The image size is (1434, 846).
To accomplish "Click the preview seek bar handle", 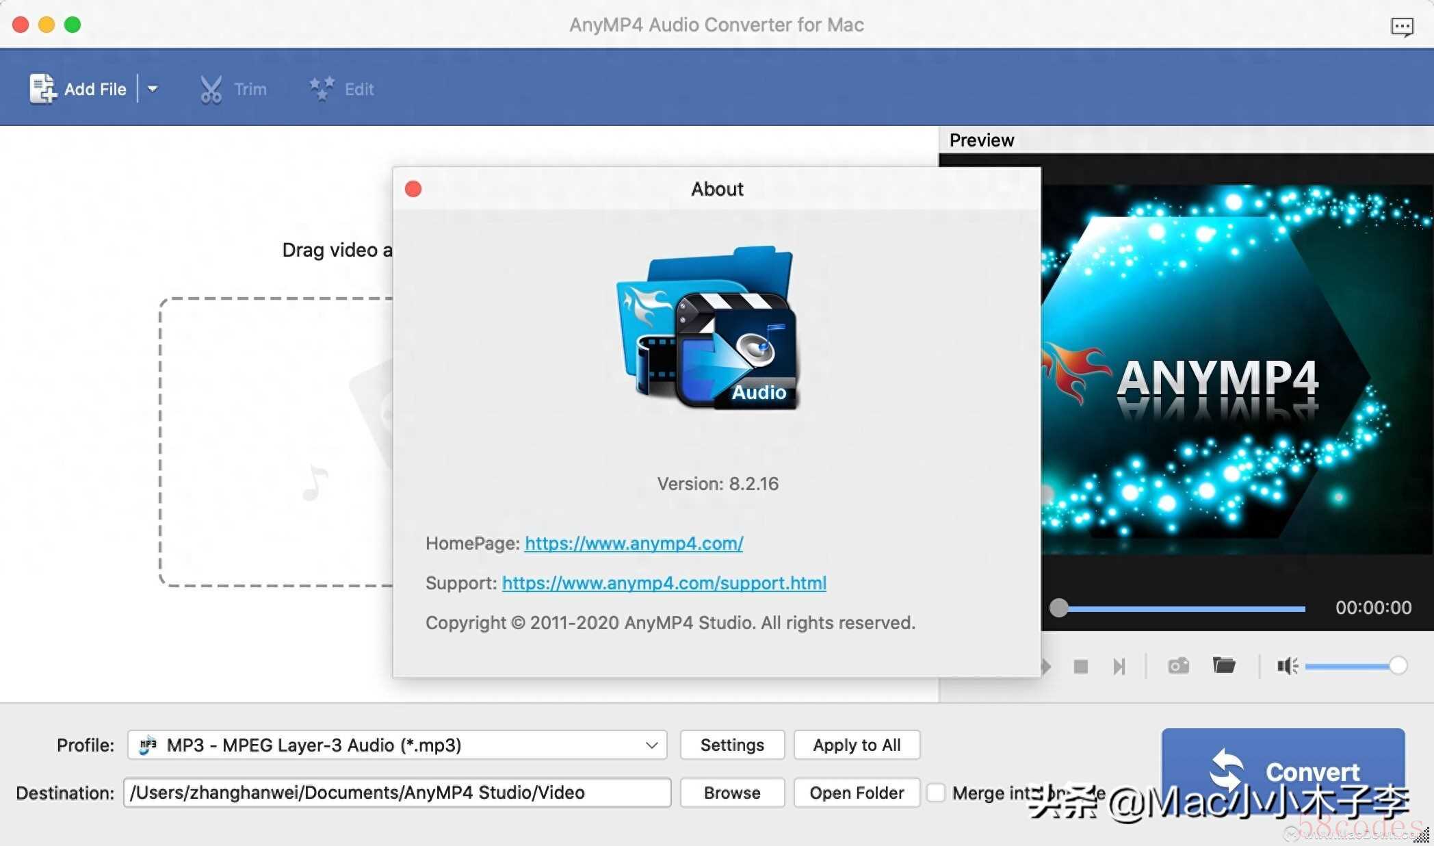I will click(1059, 608).
